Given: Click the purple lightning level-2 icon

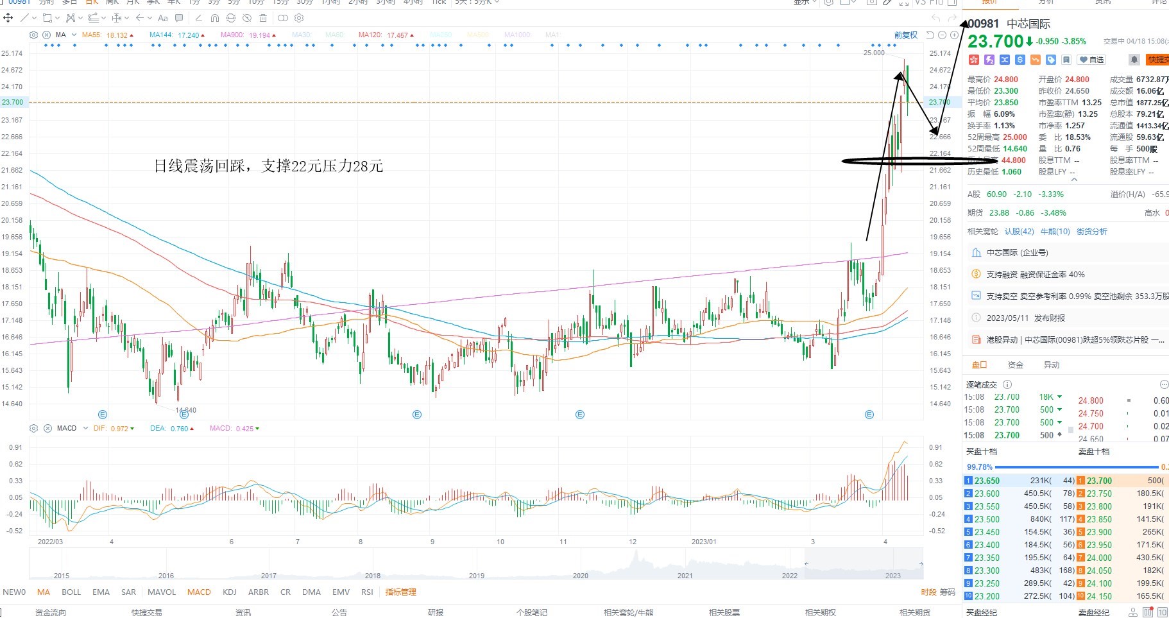Looking at the screenshot, I should (989, 60).
